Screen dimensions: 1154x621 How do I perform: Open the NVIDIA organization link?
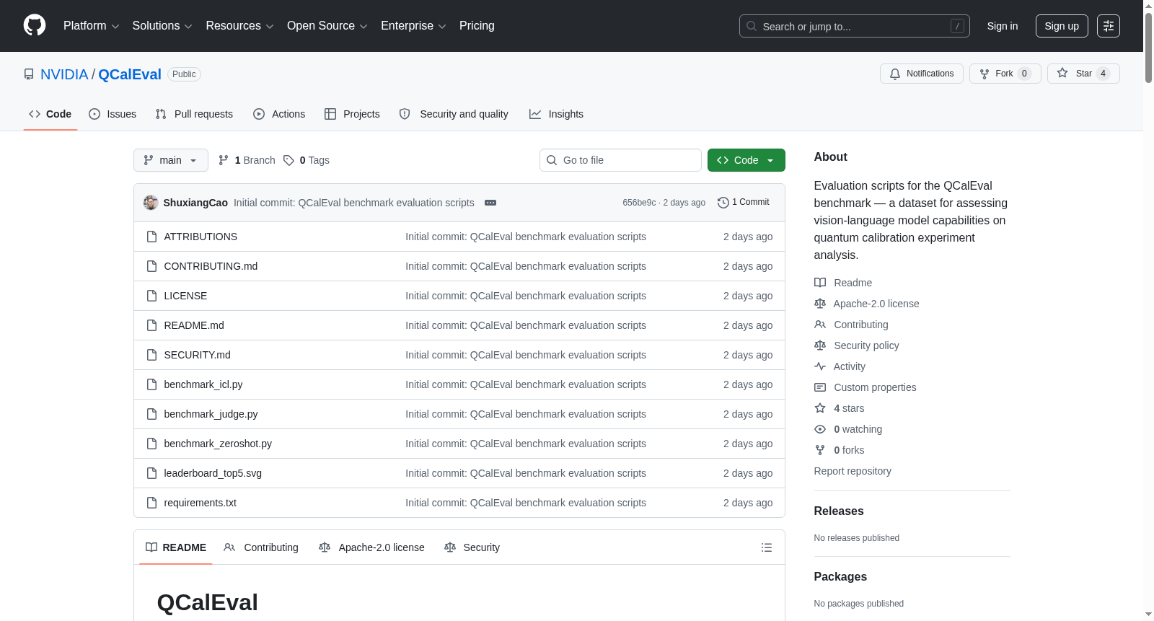tap(64, 74)
